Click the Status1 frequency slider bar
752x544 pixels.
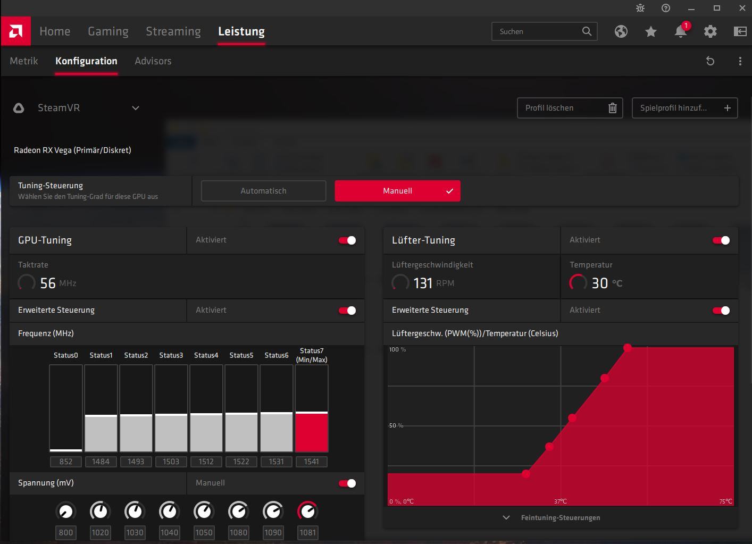pyautogui.click(x=101, y=408)
